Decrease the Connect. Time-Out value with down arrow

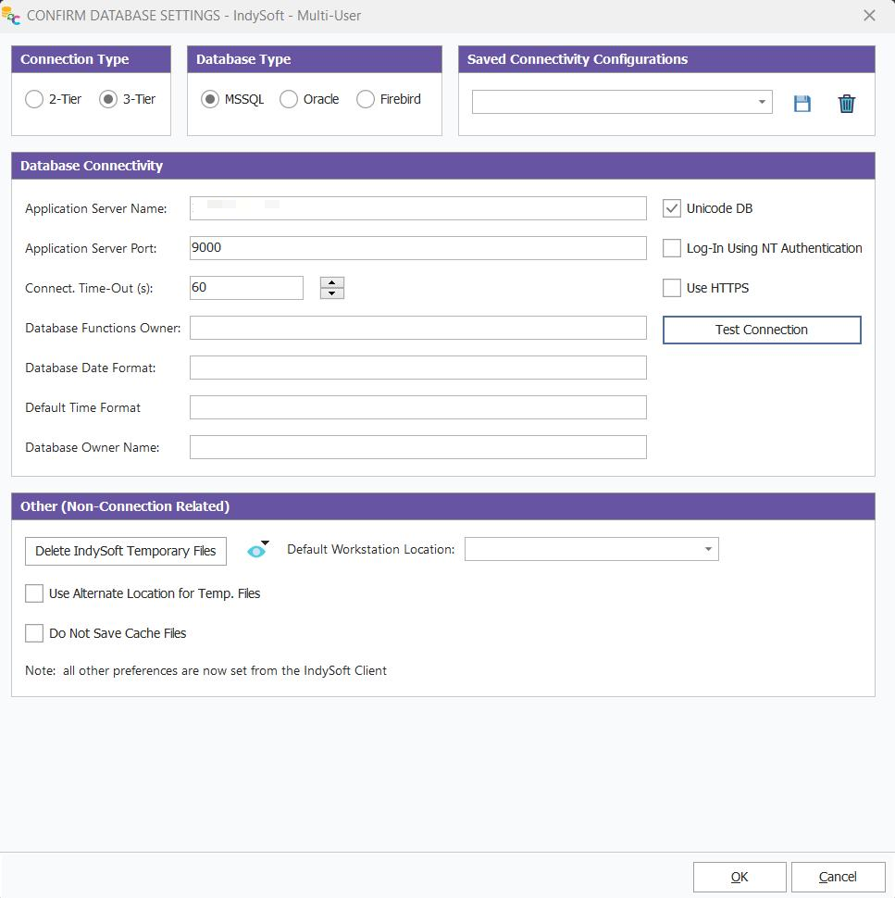331,293
